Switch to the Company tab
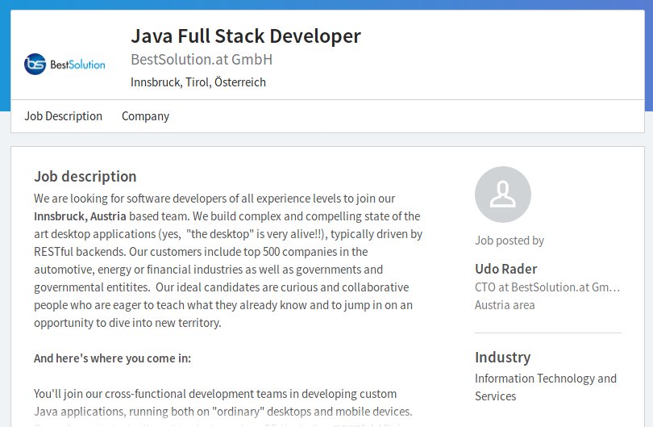653x427 pixels. [145, 116]
